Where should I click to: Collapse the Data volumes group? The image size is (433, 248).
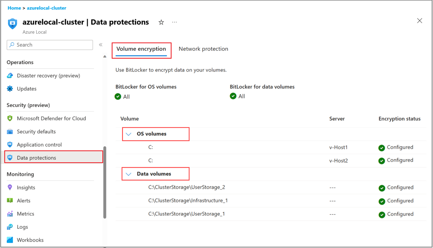click(x=128, y=174)
